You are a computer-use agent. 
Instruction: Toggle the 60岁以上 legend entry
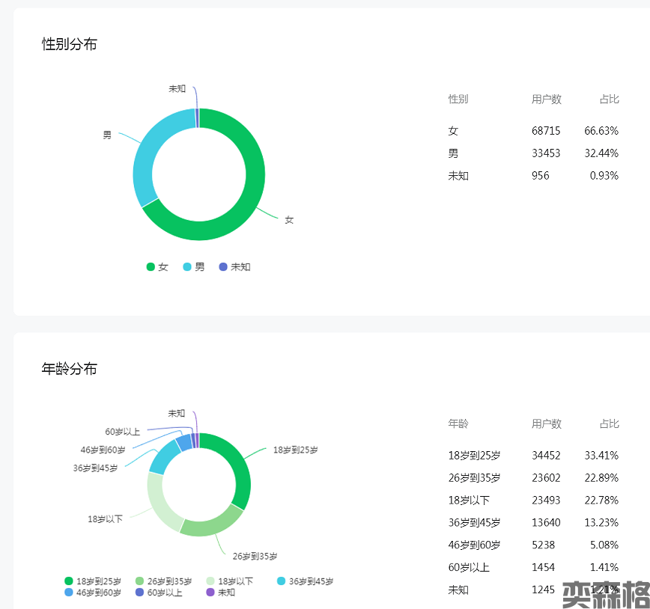coord(158,593)
